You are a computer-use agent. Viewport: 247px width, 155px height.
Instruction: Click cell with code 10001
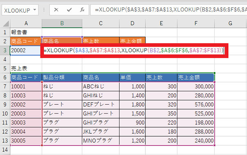pos(26,86)
